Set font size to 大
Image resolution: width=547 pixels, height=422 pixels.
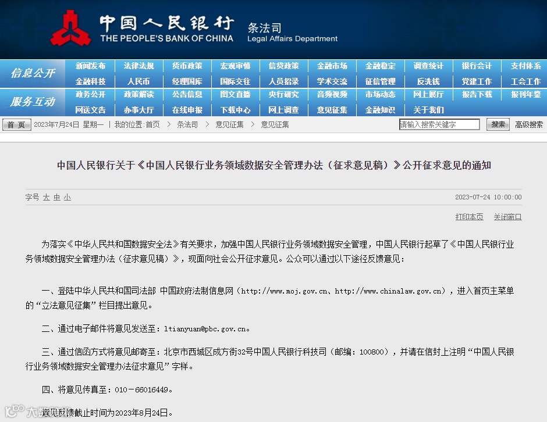[46, 197]
